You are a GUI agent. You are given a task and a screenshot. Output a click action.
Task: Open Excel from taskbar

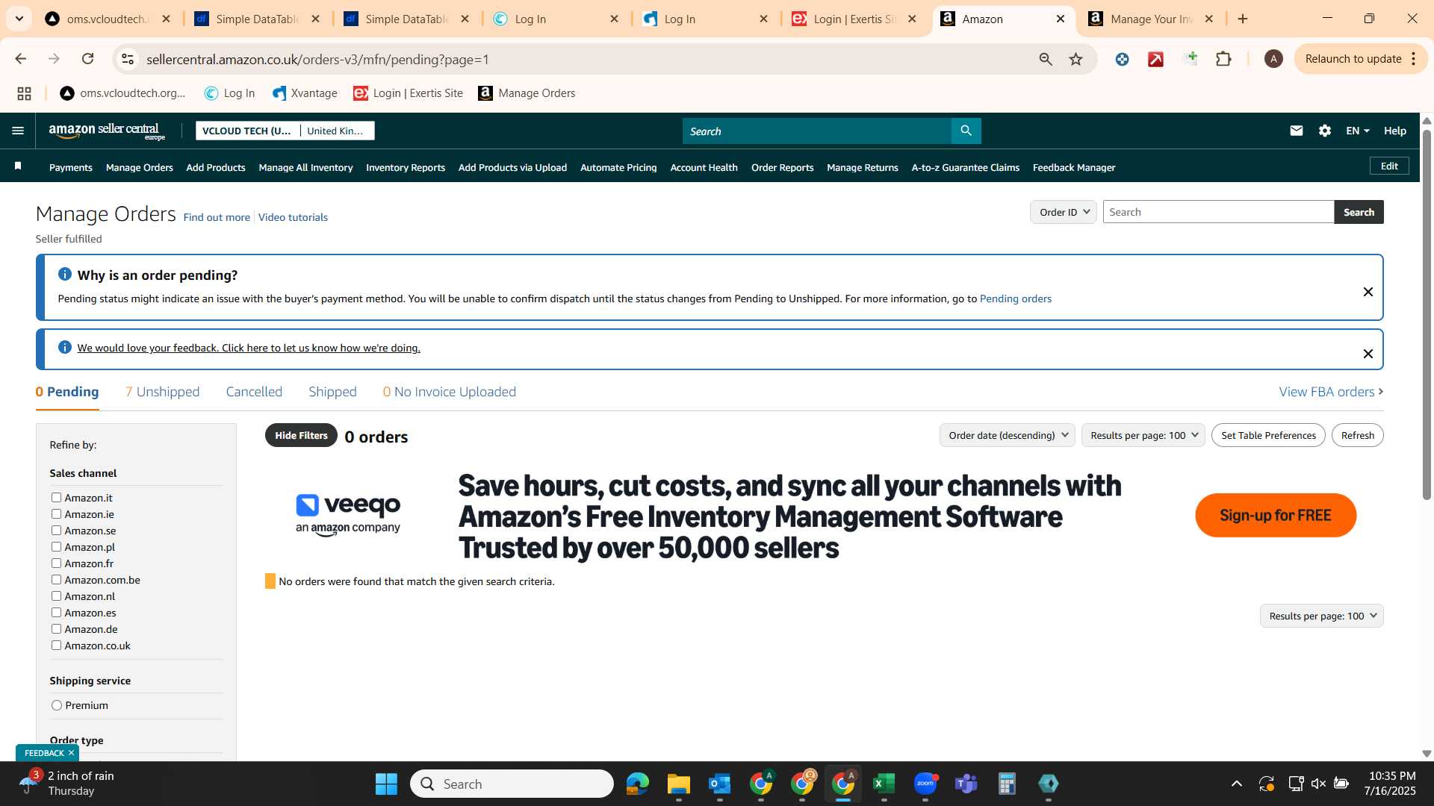coord(884,784)
